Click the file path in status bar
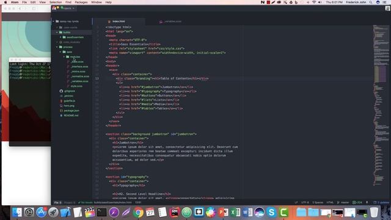Image resolution: width=391 pixels, height=220 pixels. (x=112, y=202)
